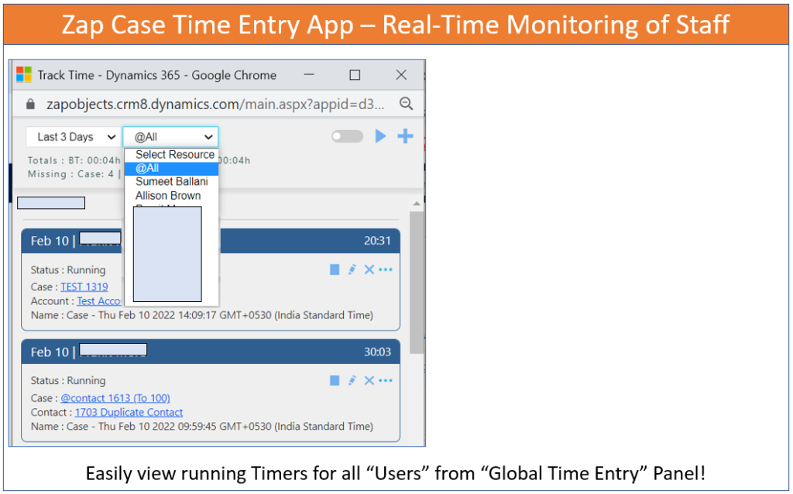Choose 'Select Resource' in the dropdown list
Viewport: 793px width, 494px height.
click(x=174, y=155)
